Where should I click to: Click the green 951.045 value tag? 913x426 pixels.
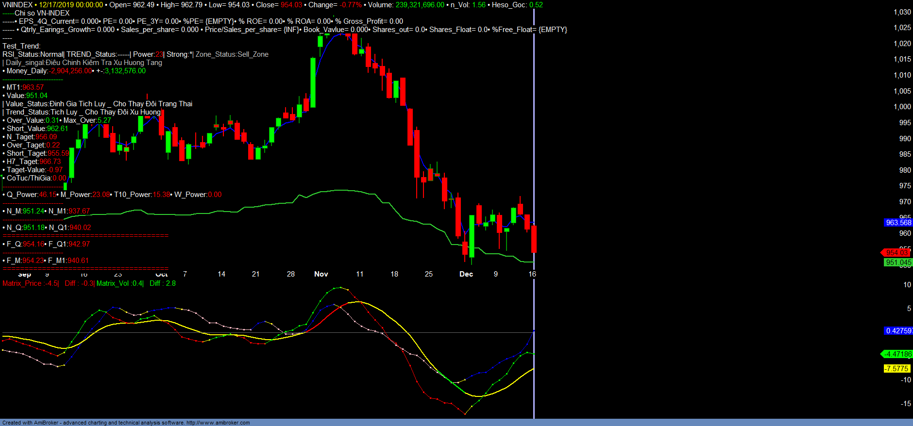point(898,262)
